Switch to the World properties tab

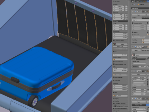point(142,1)
